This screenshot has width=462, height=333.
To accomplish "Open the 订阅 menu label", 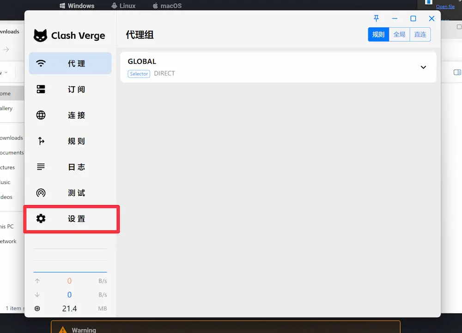I will pyautogui.click(x=77, y=90).
